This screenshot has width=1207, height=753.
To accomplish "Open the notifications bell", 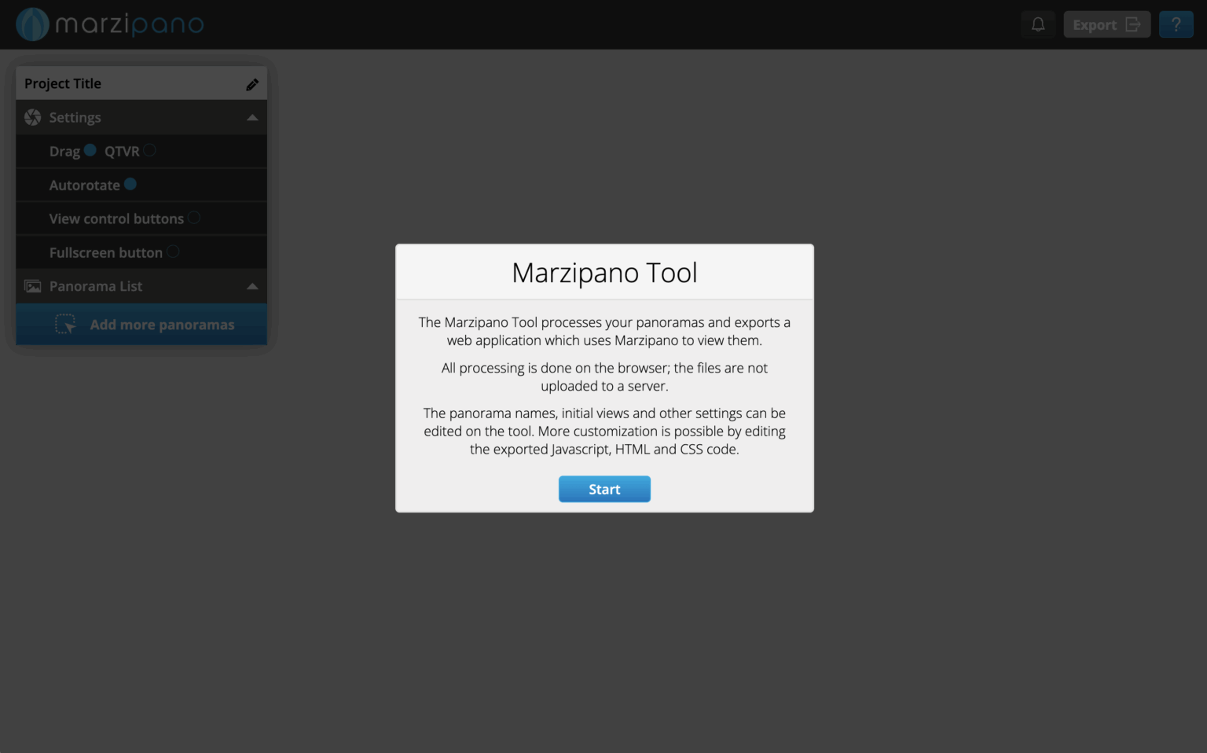I will pos(1037,24).
